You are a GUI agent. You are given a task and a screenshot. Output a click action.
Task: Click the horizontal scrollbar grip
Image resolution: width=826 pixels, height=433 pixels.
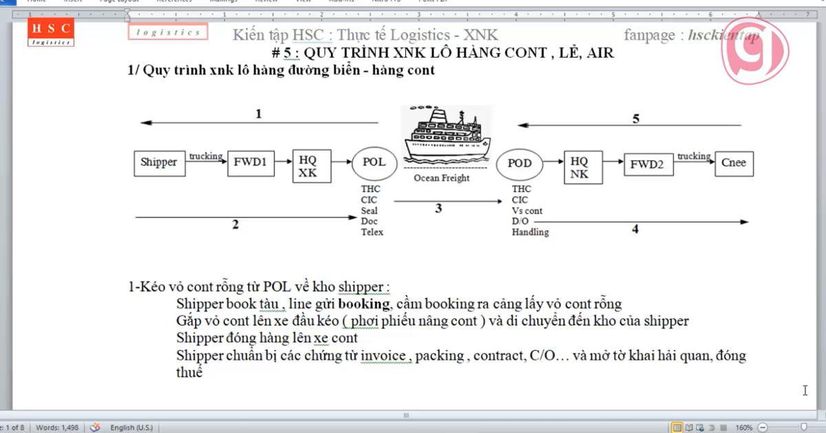[406, 415]
